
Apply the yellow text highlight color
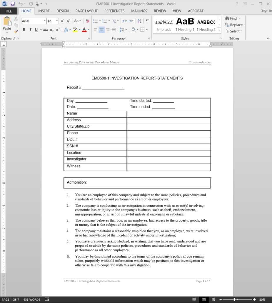pos(75,30)
